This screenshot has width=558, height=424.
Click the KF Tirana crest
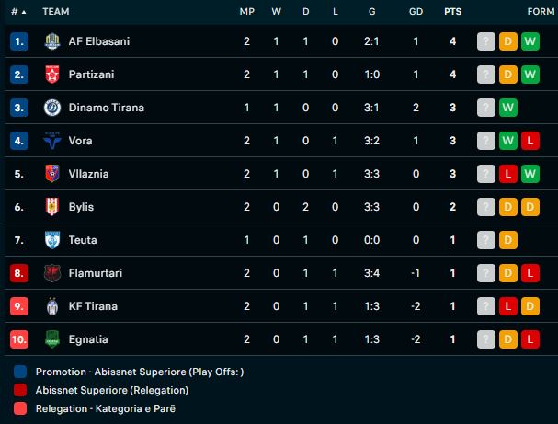coord(51,306)
